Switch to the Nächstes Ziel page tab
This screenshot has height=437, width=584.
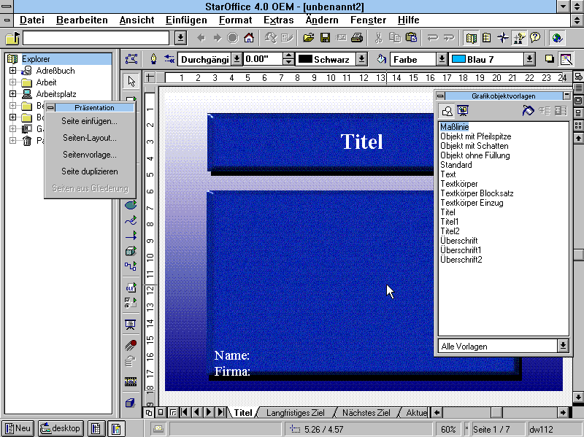tap(366, 413)
